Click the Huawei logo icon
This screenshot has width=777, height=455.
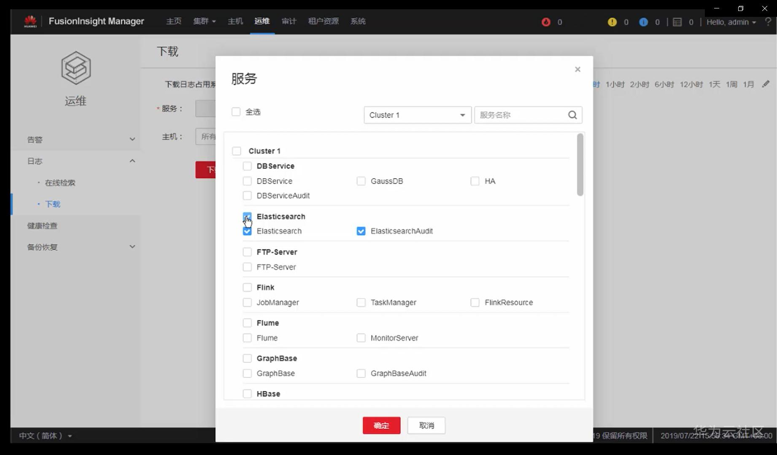tap(30, 21)
